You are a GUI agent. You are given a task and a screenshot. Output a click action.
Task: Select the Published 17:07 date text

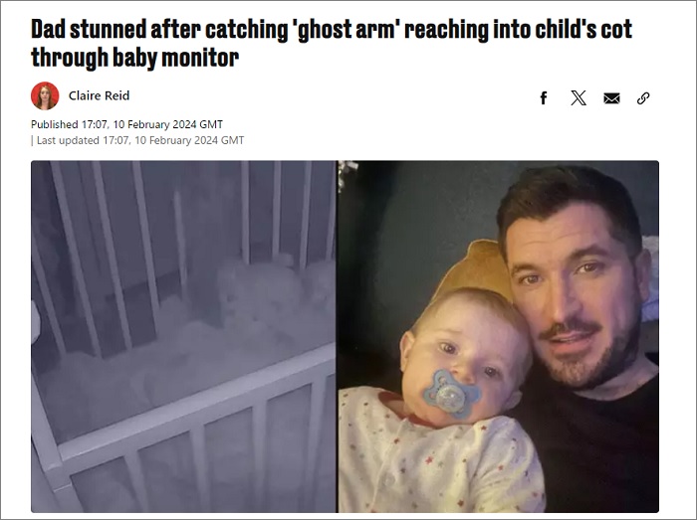point(126,124)
